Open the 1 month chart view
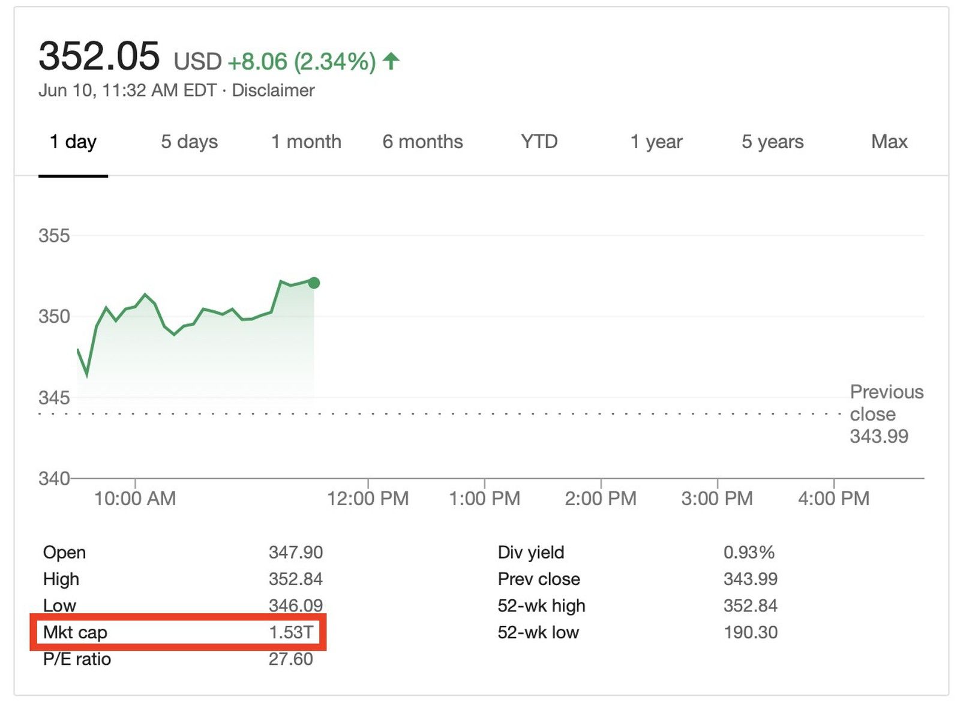The width and height of the screenshot is (960, 708). tap(306, 142)
